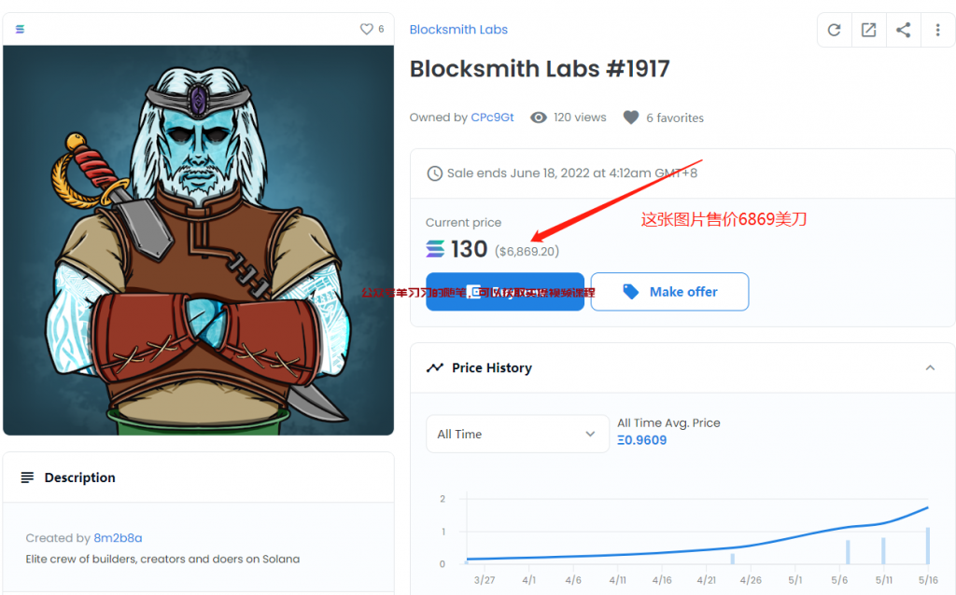This screenshot has width=956, height=595.
Task: Click the eye views icon
Action: (539, 118)
